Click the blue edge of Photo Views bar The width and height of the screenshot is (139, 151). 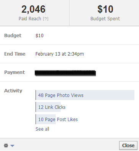[36, 95]
